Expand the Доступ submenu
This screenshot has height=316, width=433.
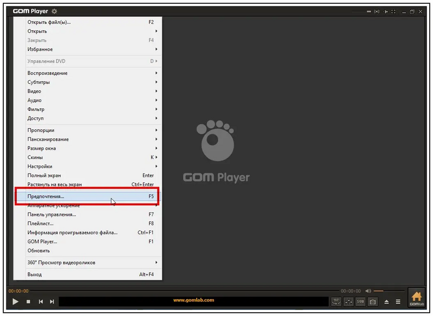tap(88, 118)
